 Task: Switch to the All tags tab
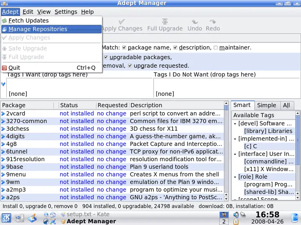coord(287,105)
